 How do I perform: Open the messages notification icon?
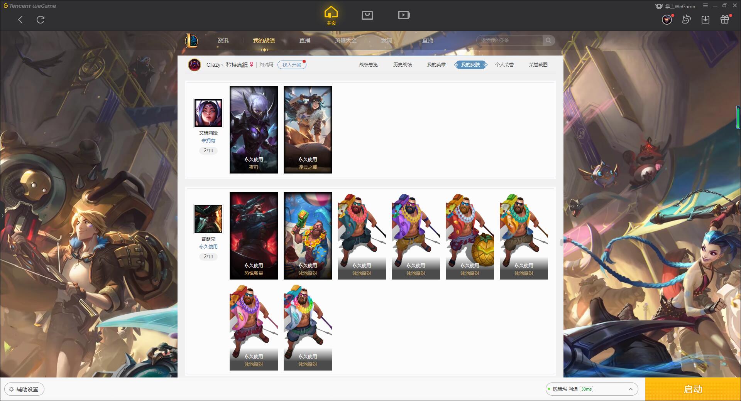point(686,20)
